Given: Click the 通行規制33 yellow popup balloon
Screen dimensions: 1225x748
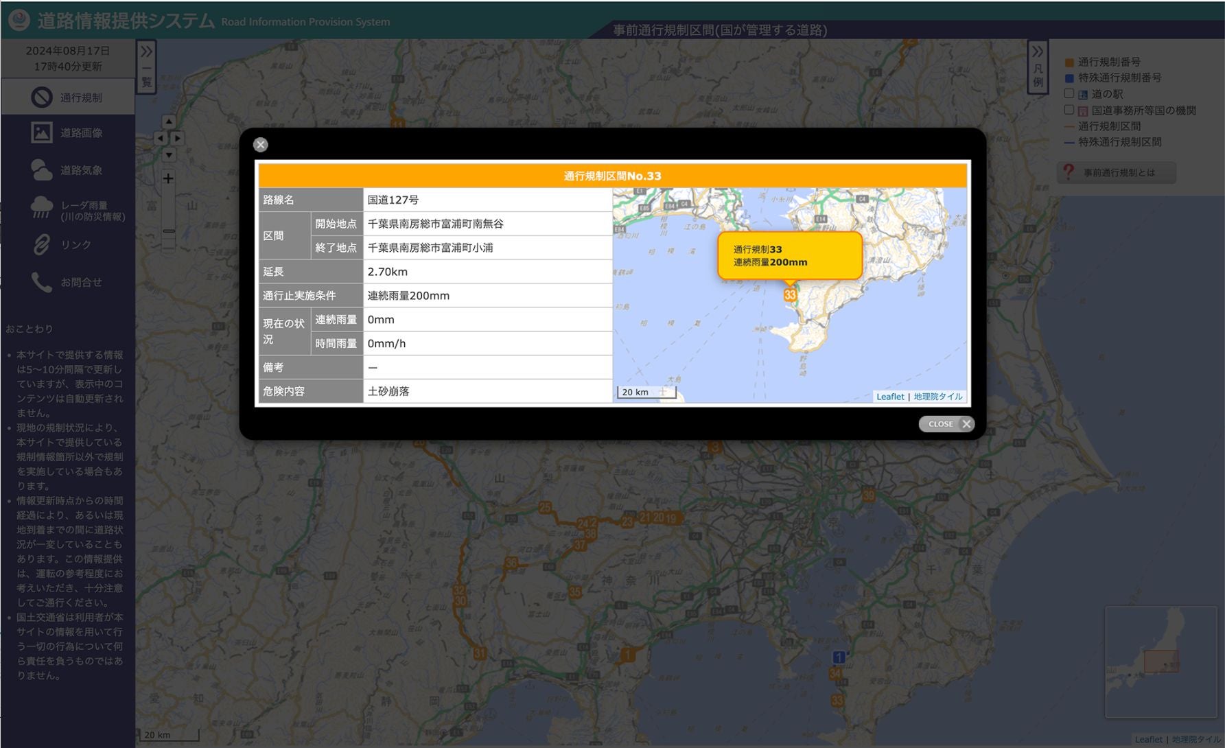Looking at the screenshot, I should 790,255.
